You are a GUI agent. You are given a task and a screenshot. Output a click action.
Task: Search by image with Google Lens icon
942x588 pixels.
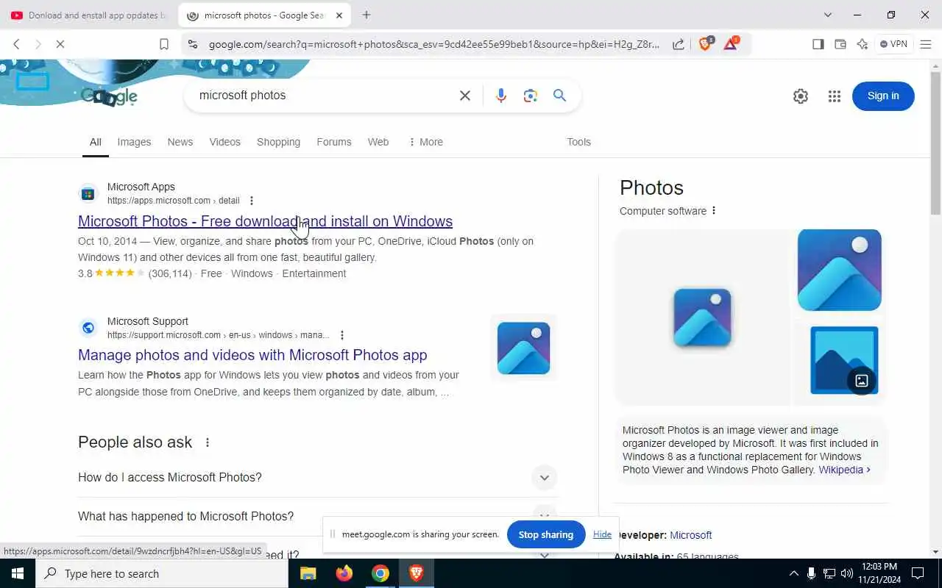531,96
